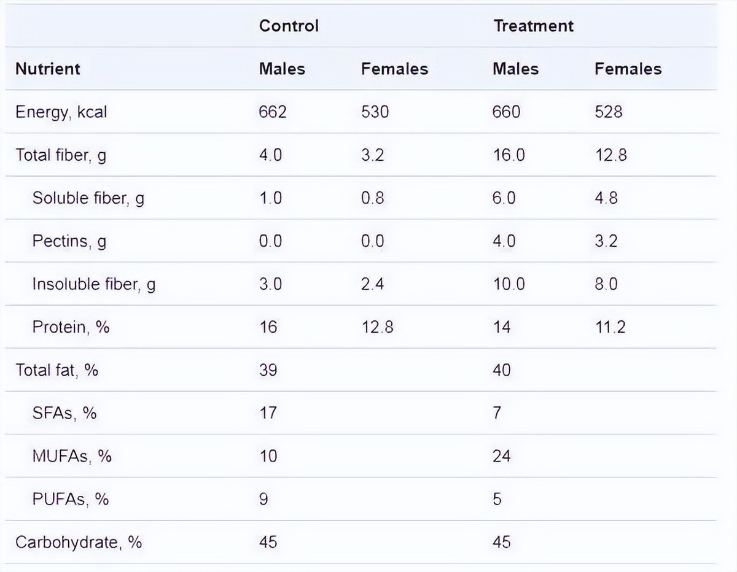Viewport: 737px width, 572px height.
Task: Select the Nutrient column header
Action: point(48,68)
